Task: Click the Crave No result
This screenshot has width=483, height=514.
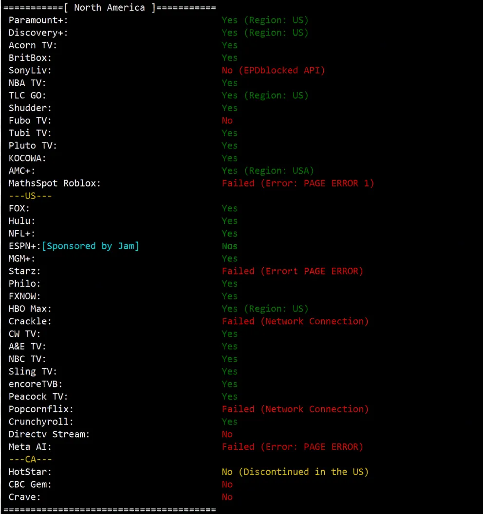Action: [227, 496]
